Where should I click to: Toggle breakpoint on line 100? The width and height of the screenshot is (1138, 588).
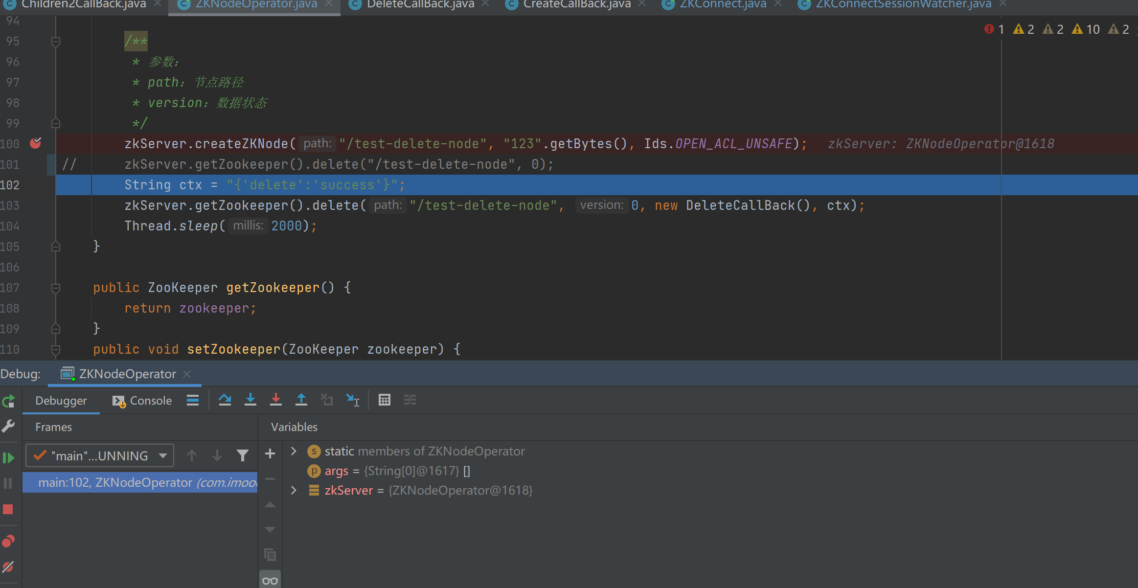click(36, 143)
